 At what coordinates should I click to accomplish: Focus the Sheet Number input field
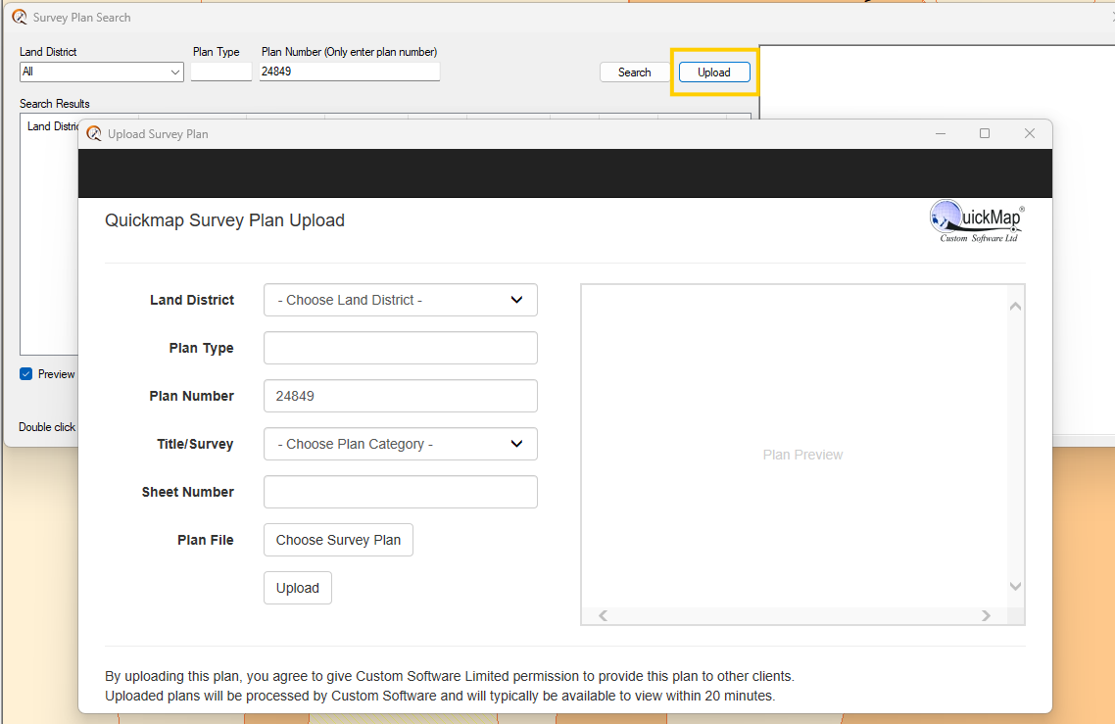point(400,493)
